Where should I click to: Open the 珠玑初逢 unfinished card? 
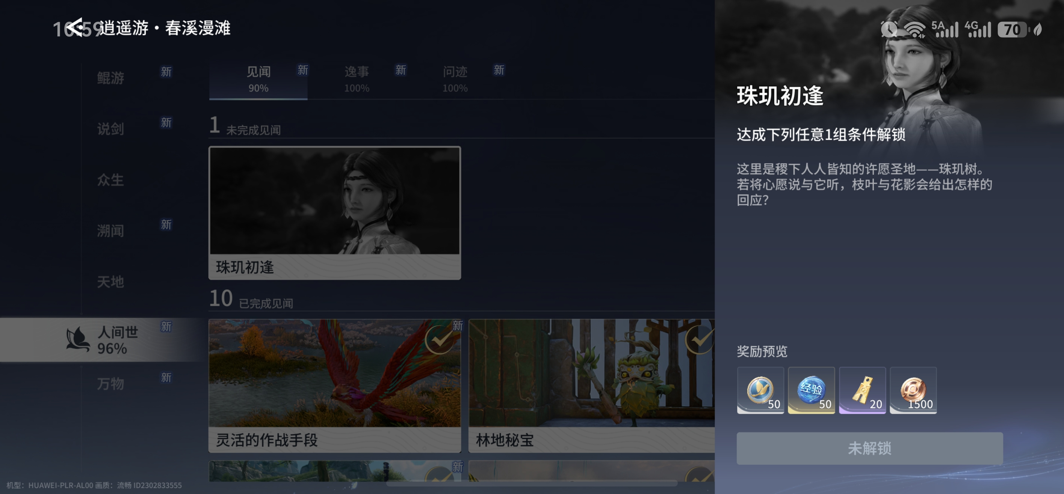334,213
